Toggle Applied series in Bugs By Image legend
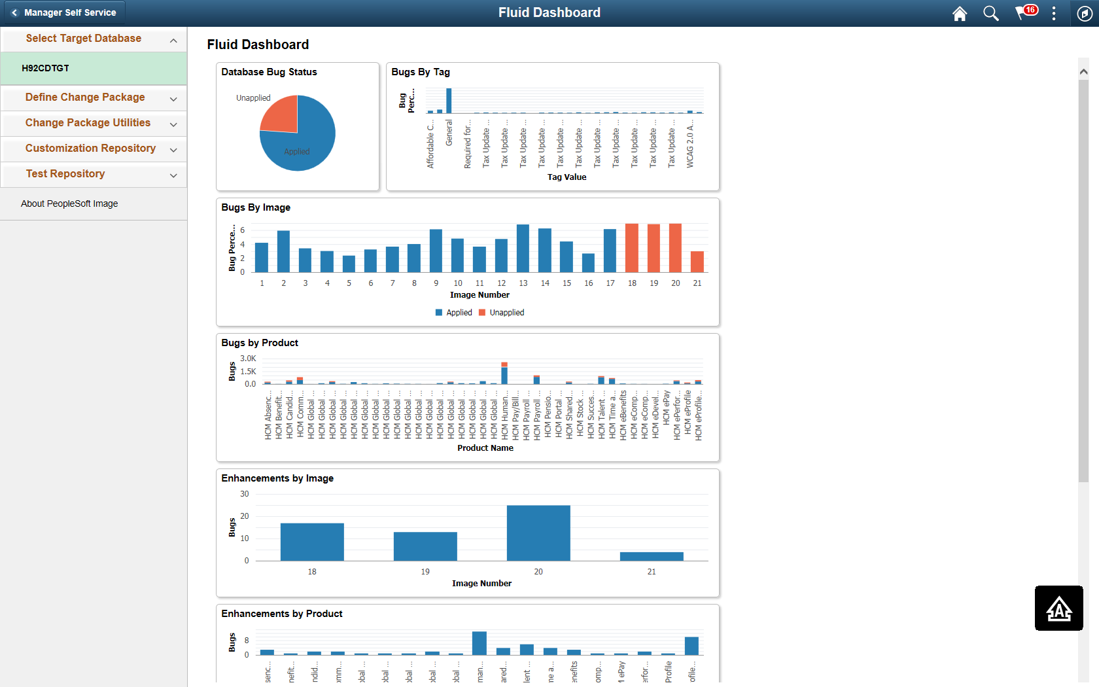Viewport: 1099px width, 687px height. pyautogui.click(x=453, y=313)
